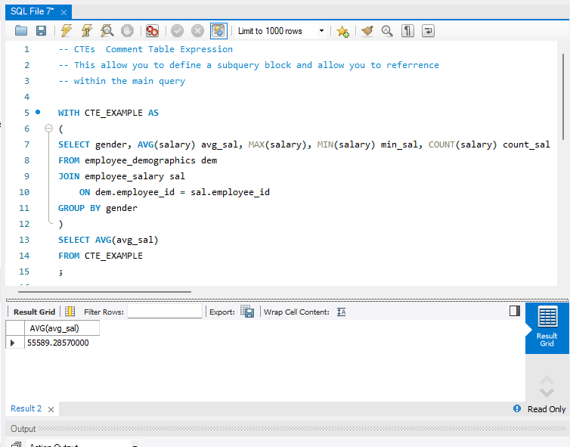Click the side panel chevron down arrow
The width and height of the screenshot is (570, 447).
click(547, 393)
